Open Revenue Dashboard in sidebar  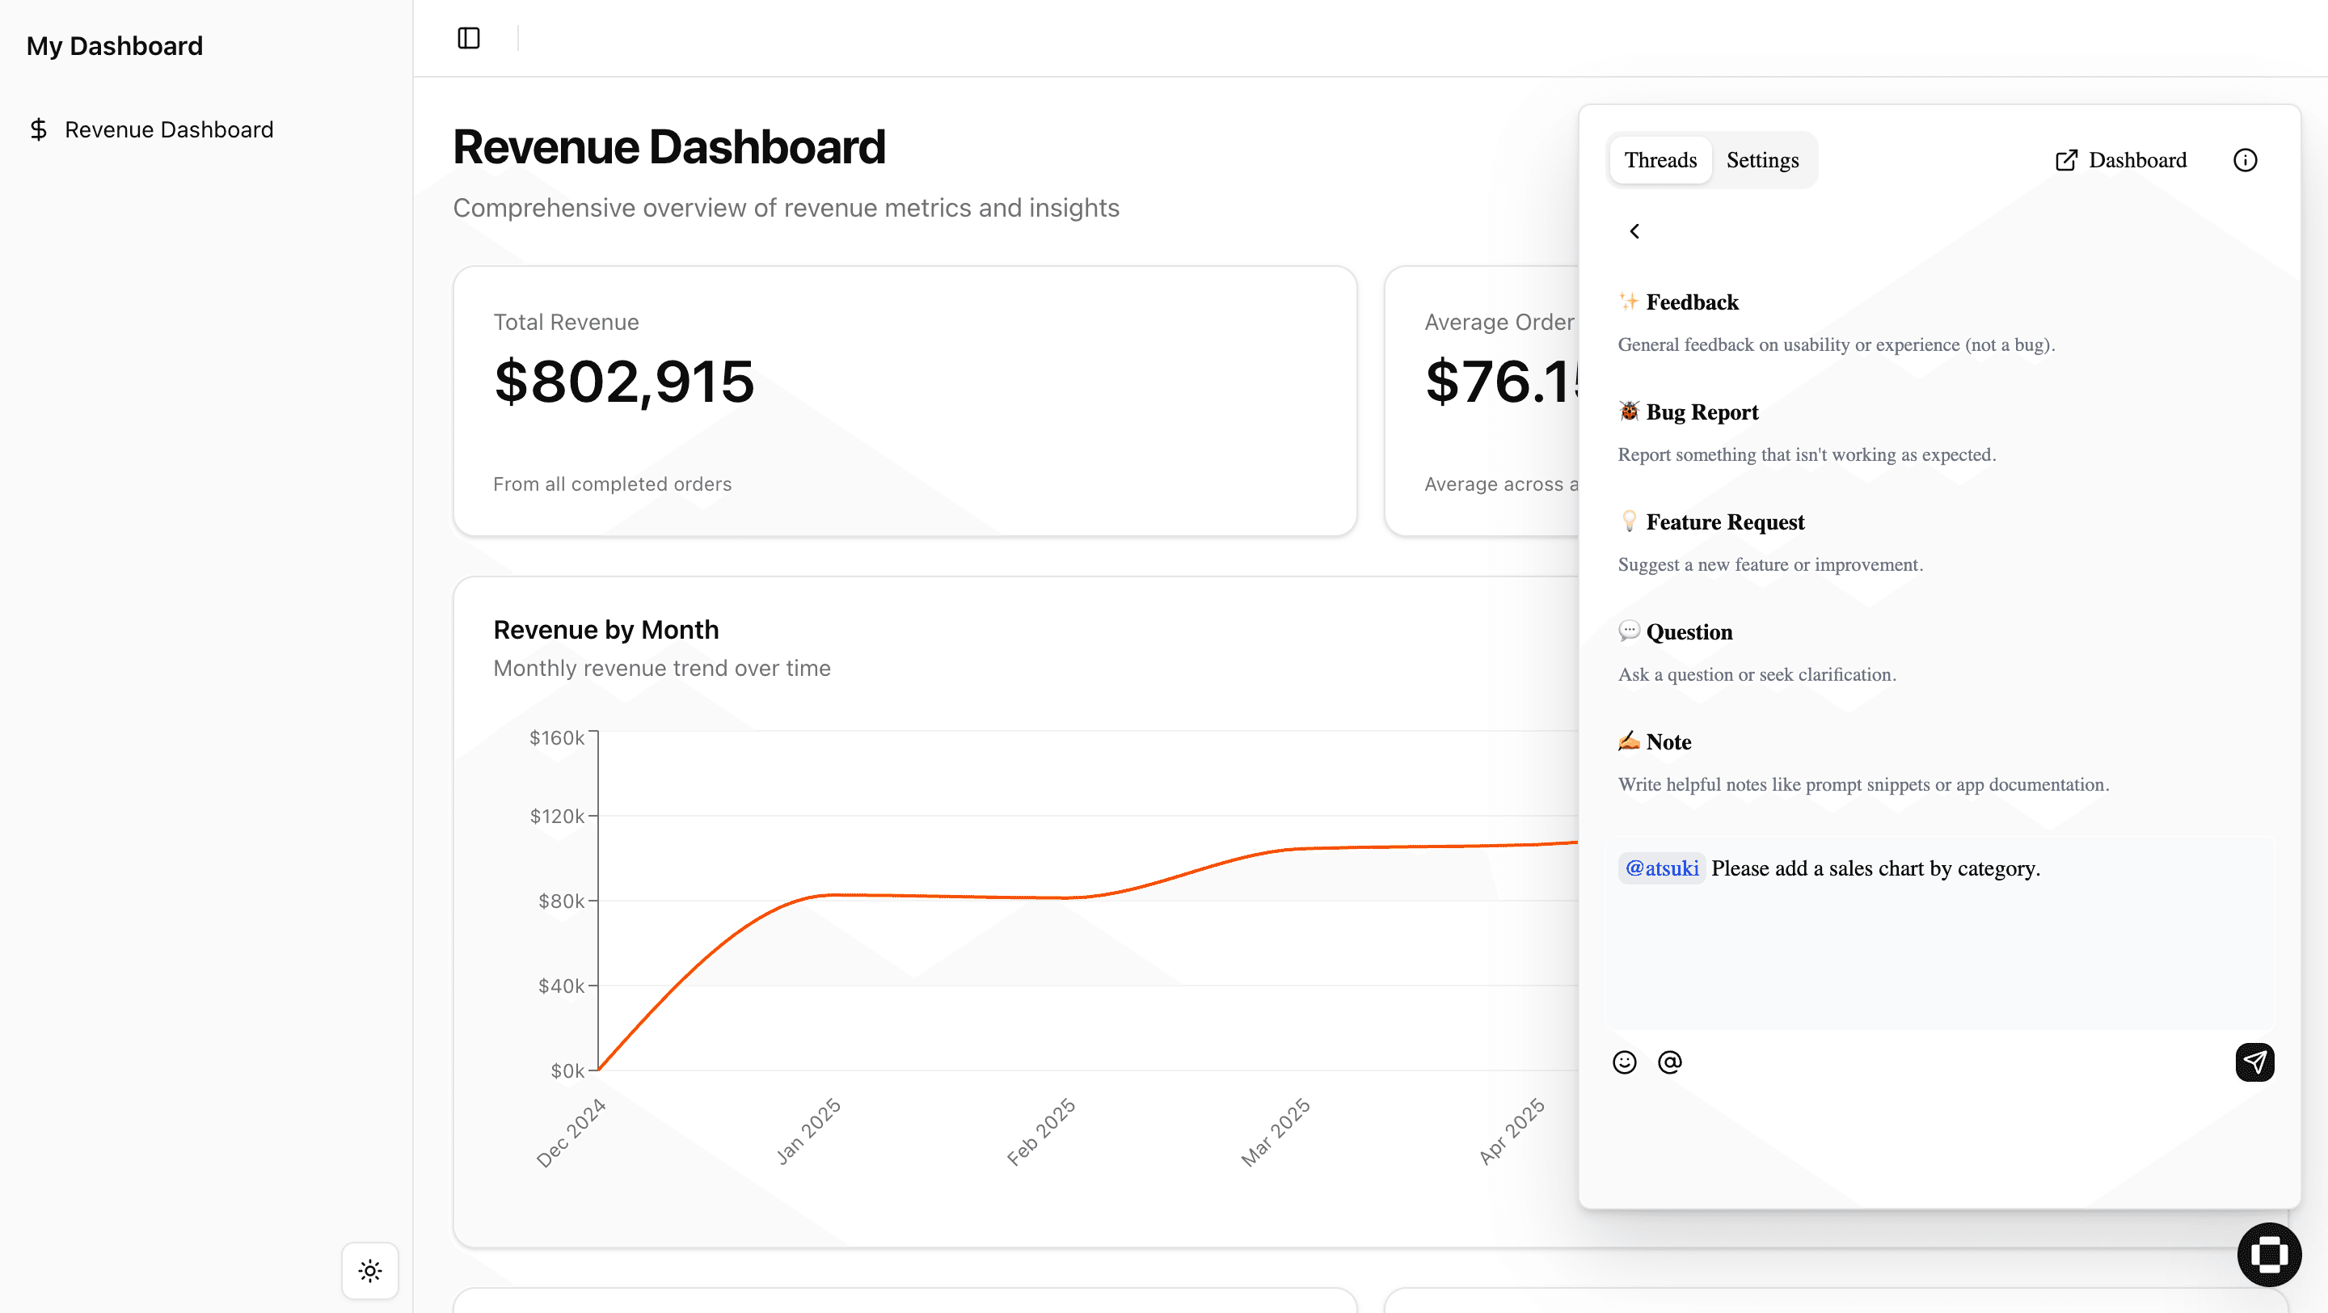coord(169,129)
